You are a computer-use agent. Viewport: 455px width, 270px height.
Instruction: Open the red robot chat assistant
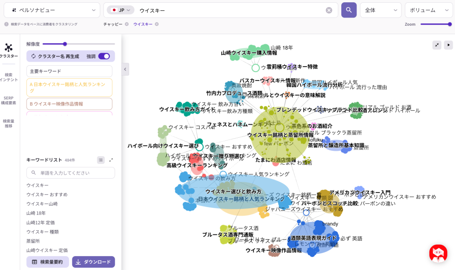click(438, 253)
